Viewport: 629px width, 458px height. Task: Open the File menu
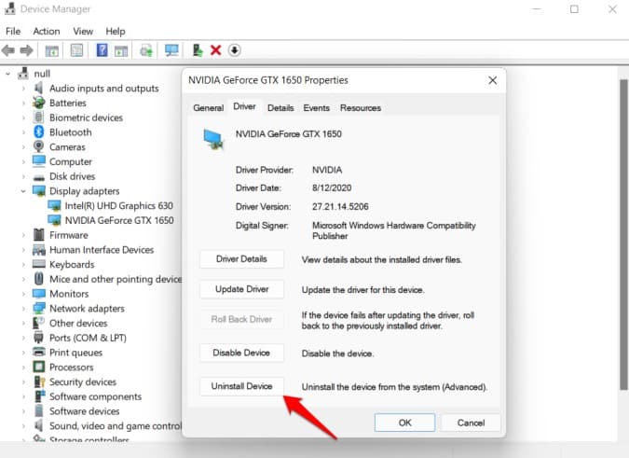[x=13, y=31]
